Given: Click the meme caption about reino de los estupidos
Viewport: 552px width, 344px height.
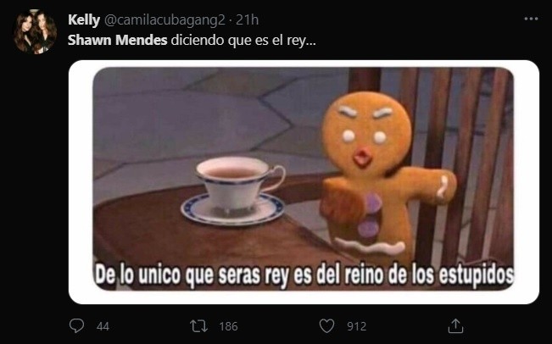Looking at the screenshot, I should click(304, 275).
